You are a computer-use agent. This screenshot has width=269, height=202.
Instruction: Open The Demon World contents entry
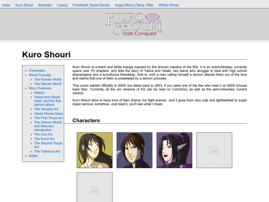48,84
